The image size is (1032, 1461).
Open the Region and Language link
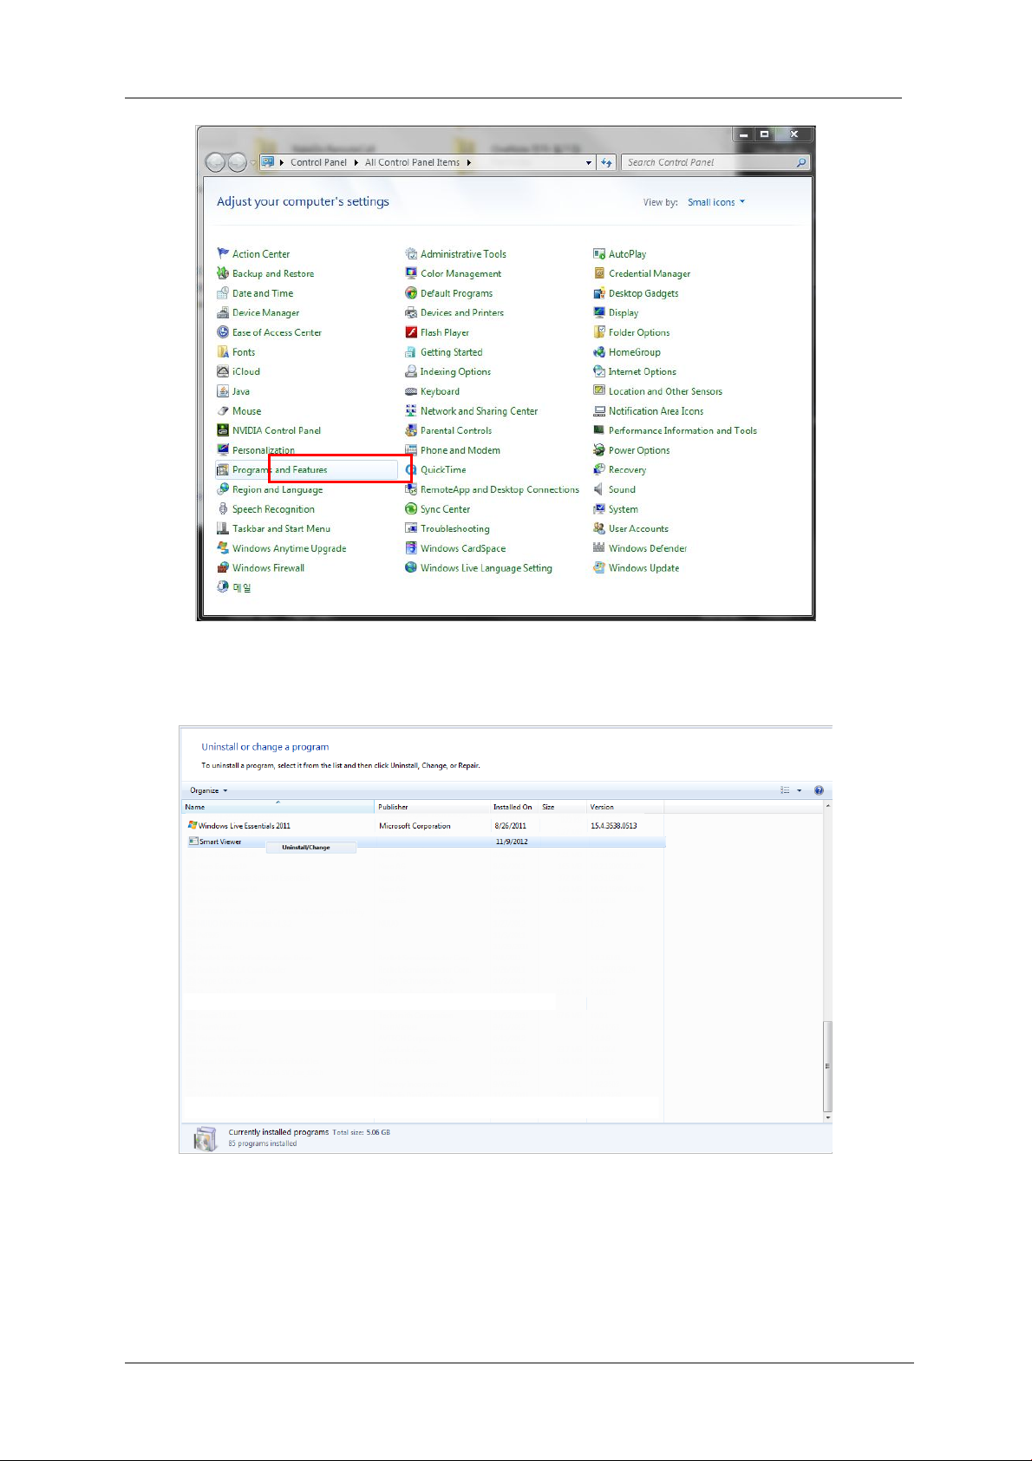[x=278, y=489]
